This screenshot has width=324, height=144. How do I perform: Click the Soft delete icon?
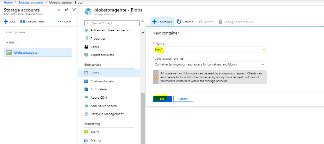[86, 89]
